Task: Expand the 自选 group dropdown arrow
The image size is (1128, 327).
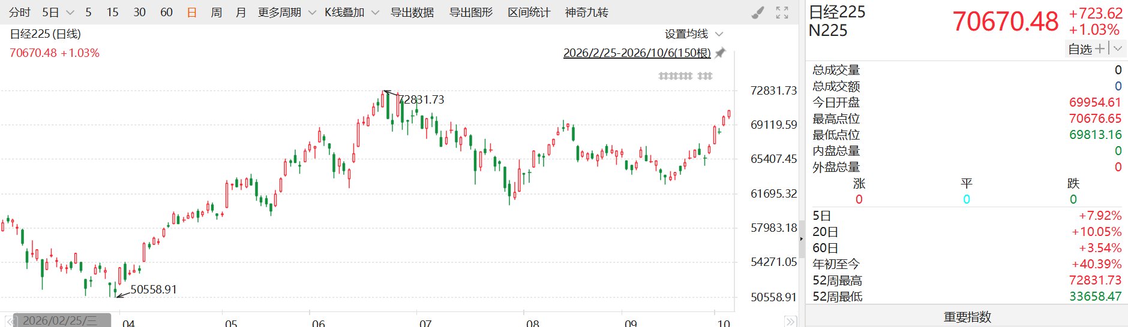Action: point(1117,49)
